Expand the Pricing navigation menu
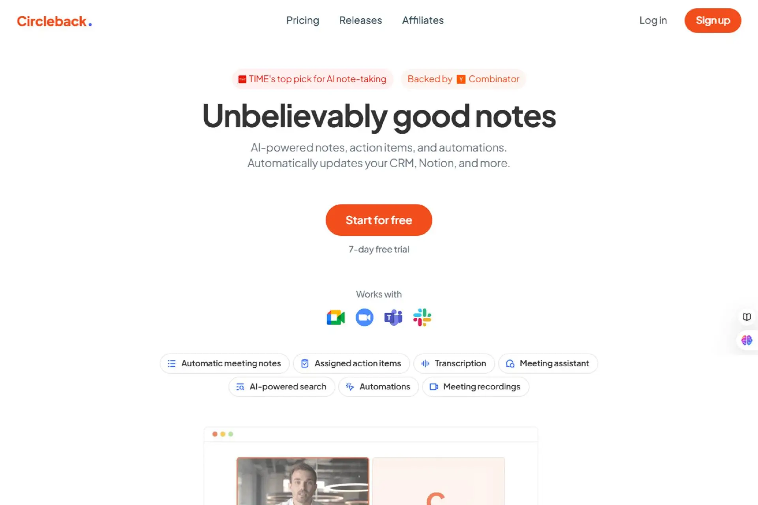758x505 pixels. (x=302, y=20)
